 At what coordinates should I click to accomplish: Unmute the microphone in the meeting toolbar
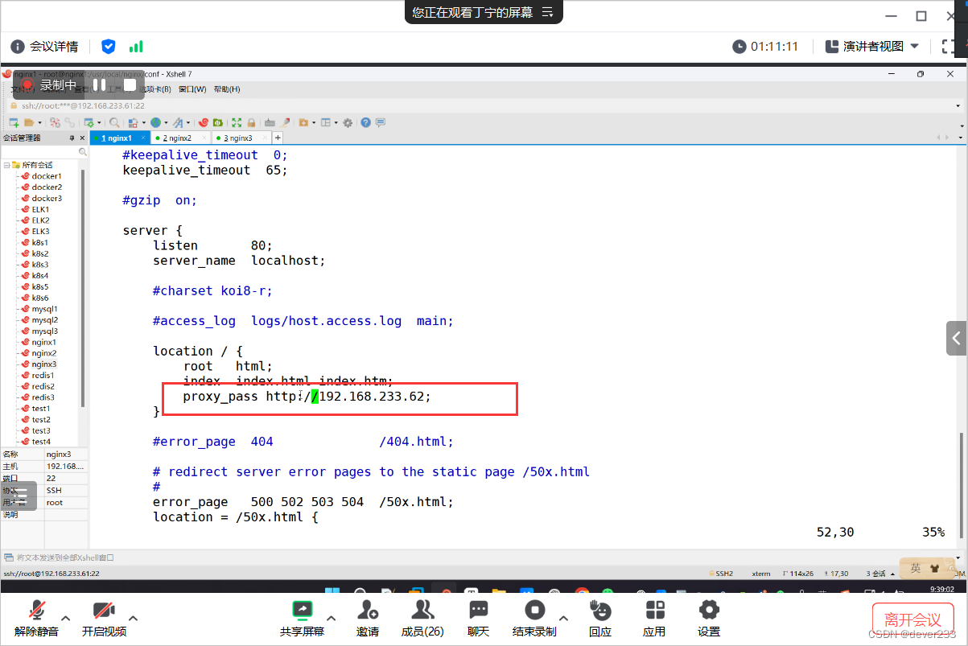click(x=36, y=618)
